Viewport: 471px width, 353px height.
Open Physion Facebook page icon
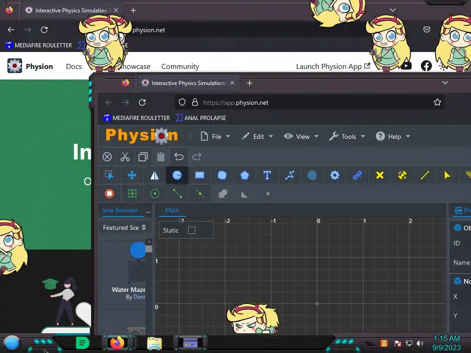pyautogui.click(x=426, y=66)
